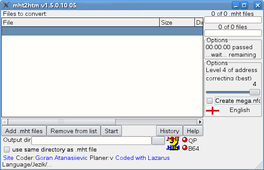Click the horizontal scrollbar thumb of file list

click(62, 122)
